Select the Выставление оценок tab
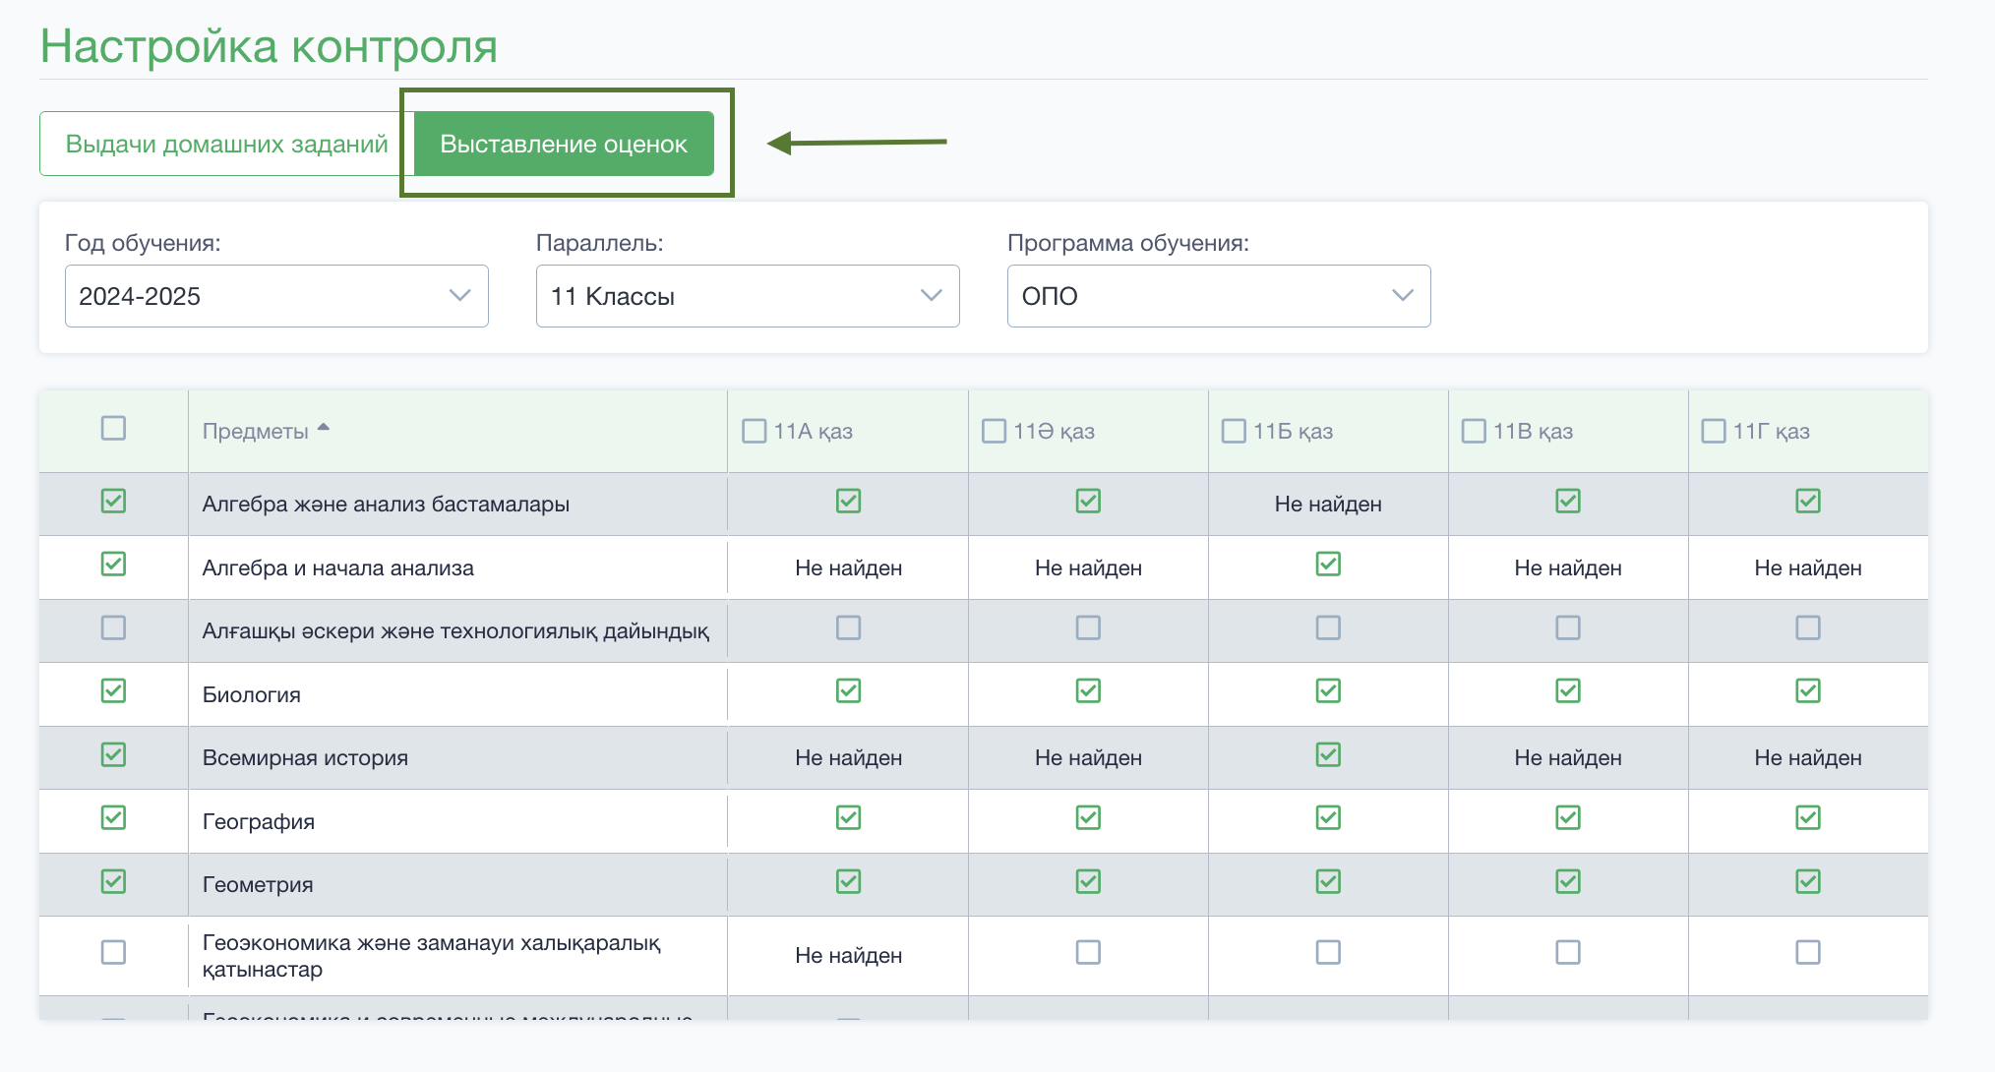 564,144
